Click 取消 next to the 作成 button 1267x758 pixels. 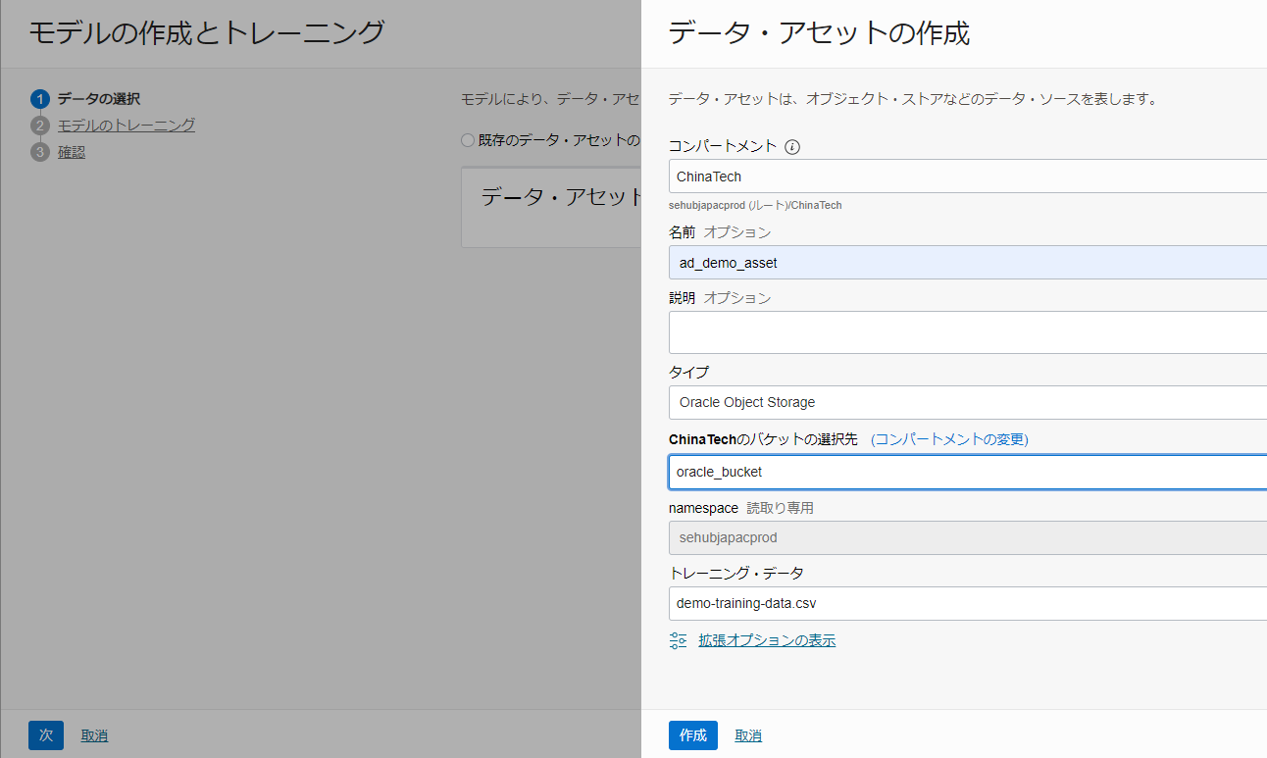pos(748,735)
